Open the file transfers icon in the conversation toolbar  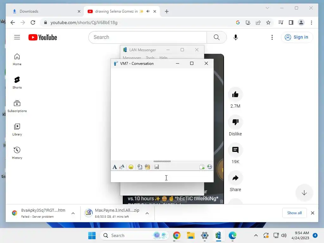(x=202, y=167)
